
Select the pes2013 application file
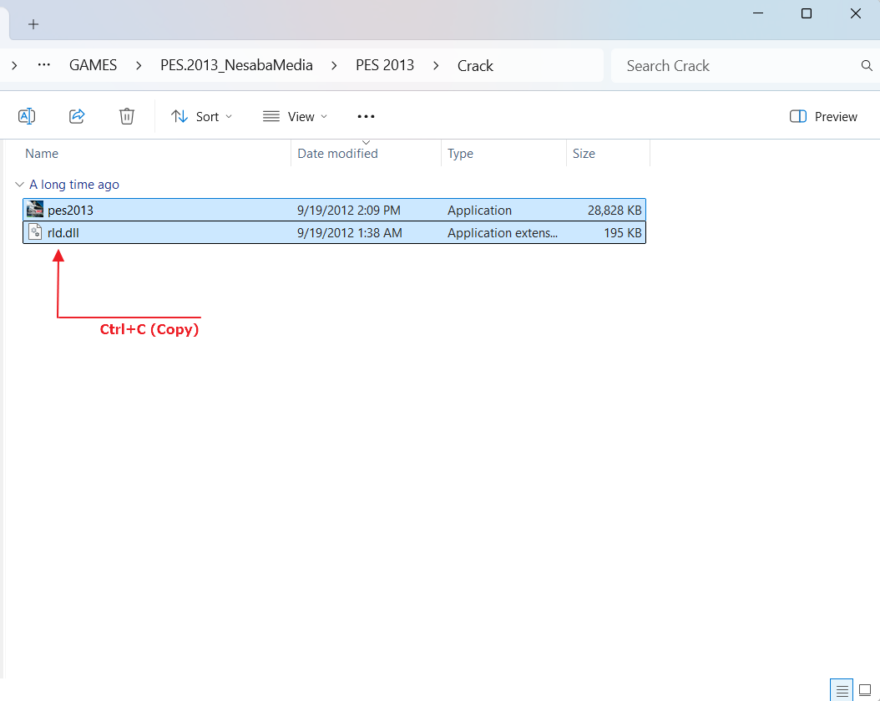(x=335, y=210)
